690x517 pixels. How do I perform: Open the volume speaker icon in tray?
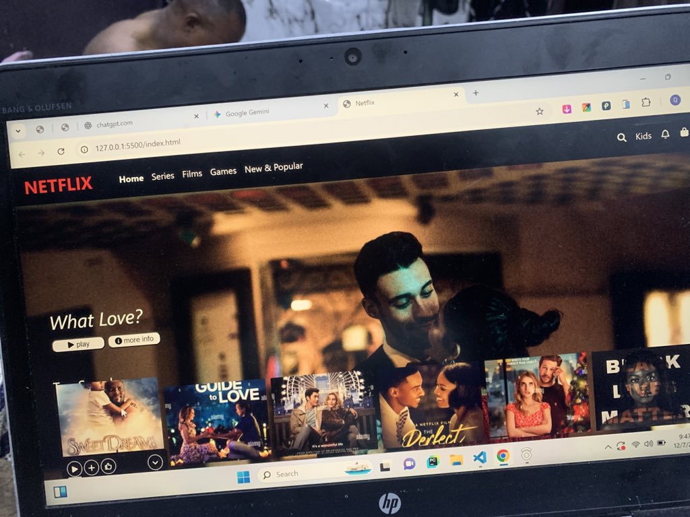[x=648, y=444]
